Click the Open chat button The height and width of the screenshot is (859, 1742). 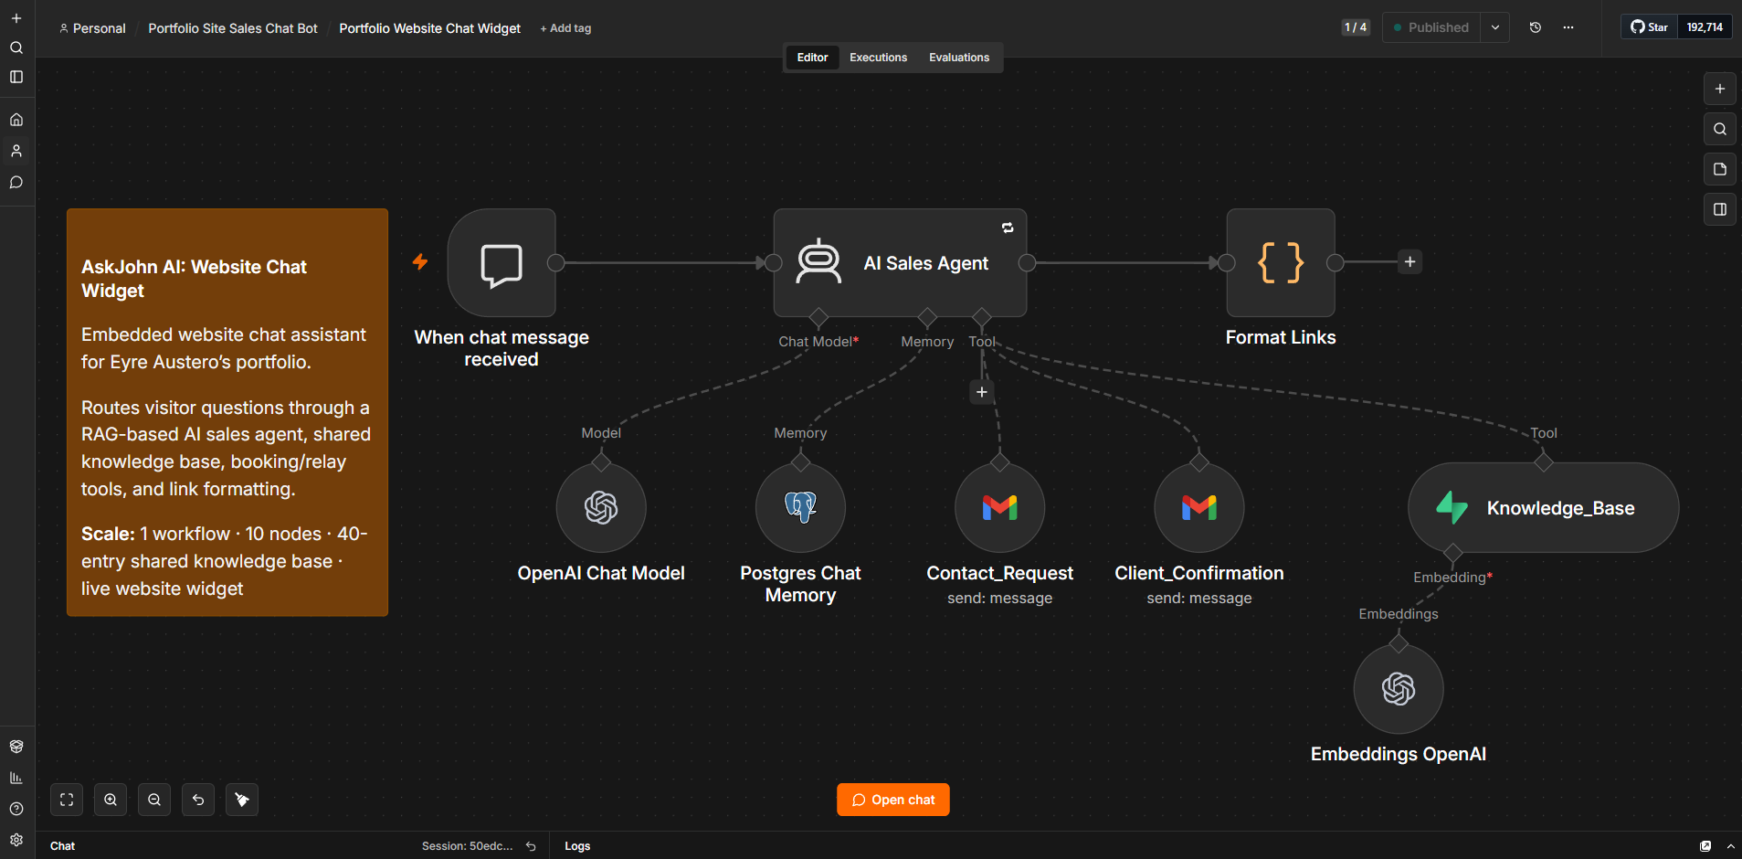pos(893,800)
